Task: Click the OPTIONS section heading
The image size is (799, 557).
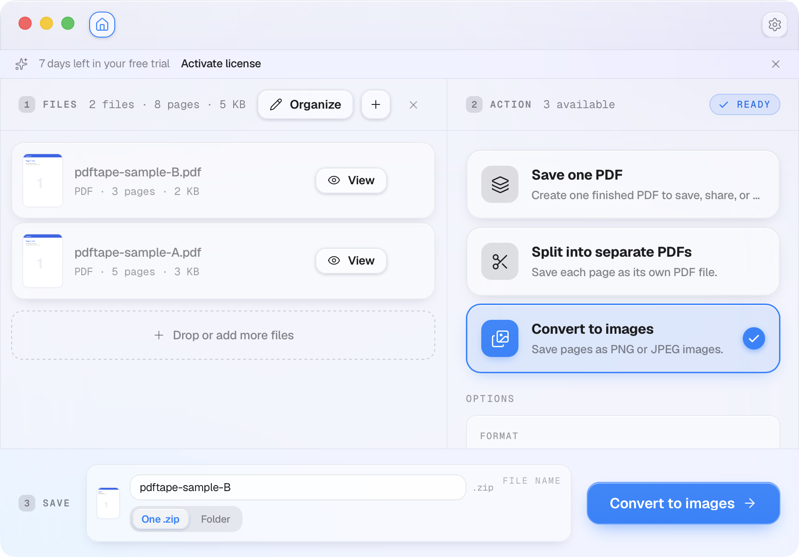Action: point(490,399)
